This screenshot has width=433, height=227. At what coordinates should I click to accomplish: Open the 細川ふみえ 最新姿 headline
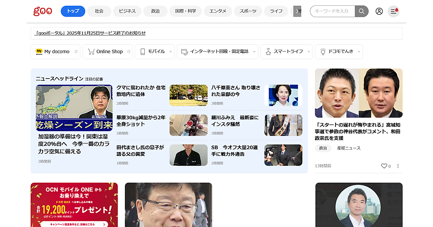coord(235,121)
